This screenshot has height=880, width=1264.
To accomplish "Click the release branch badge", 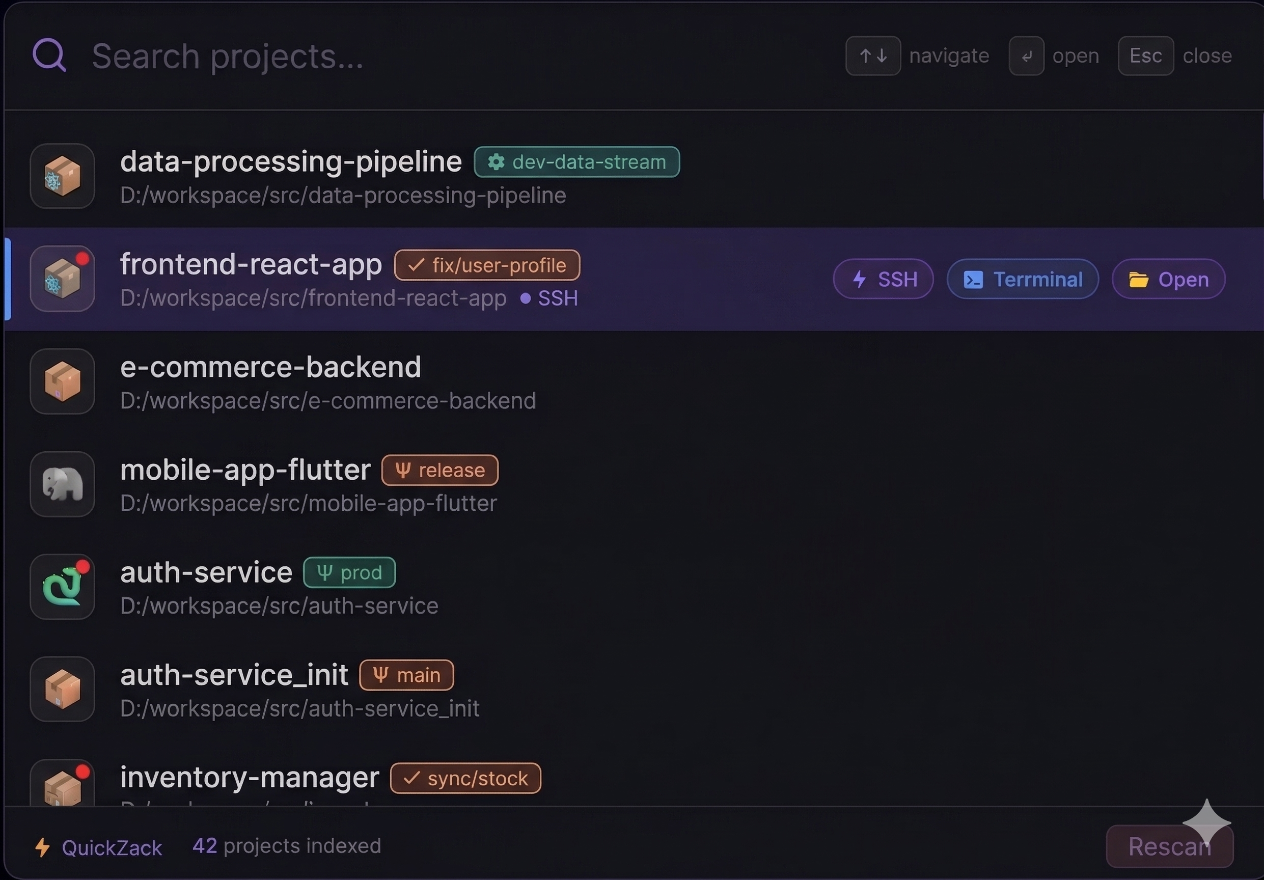I will pos(440,470).
